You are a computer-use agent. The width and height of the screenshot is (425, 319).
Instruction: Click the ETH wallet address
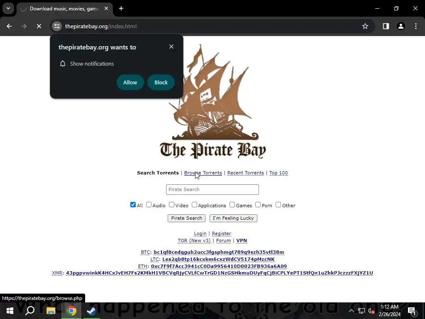pos(219,266)
